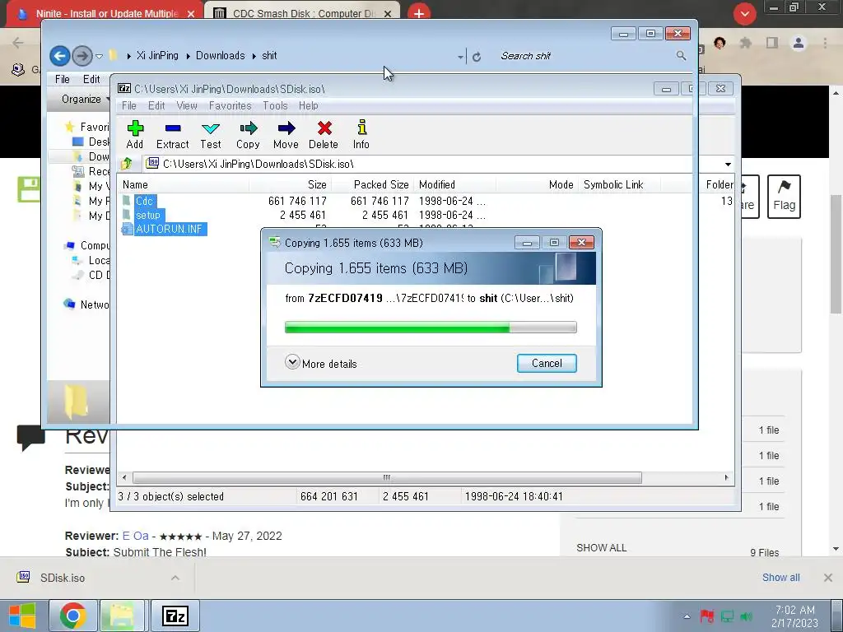843x632 pixels.
Task: Sort by the Packed Size column header
Action: pyautogui.click(x=373, y=185)
